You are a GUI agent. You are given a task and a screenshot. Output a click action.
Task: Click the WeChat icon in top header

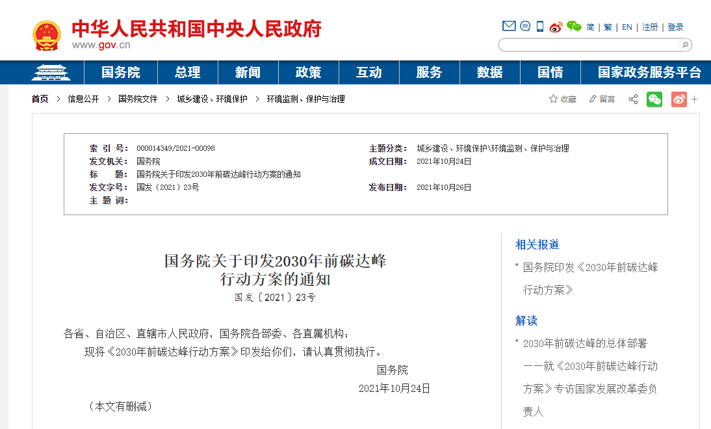[x=573, y=27]
